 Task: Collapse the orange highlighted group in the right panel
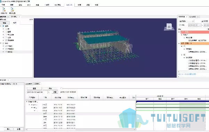pyautogui.click(x=179, y=44)
